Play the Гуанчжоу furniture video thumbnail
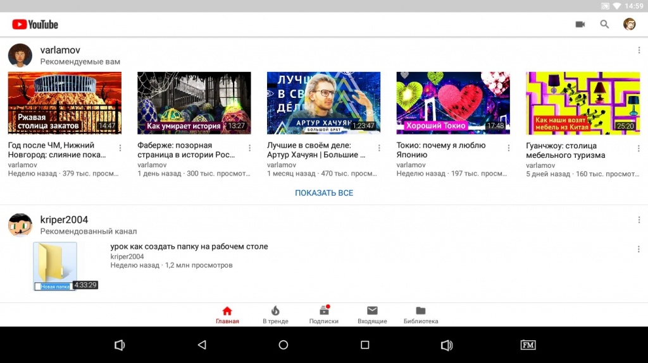 click(582, 102)
